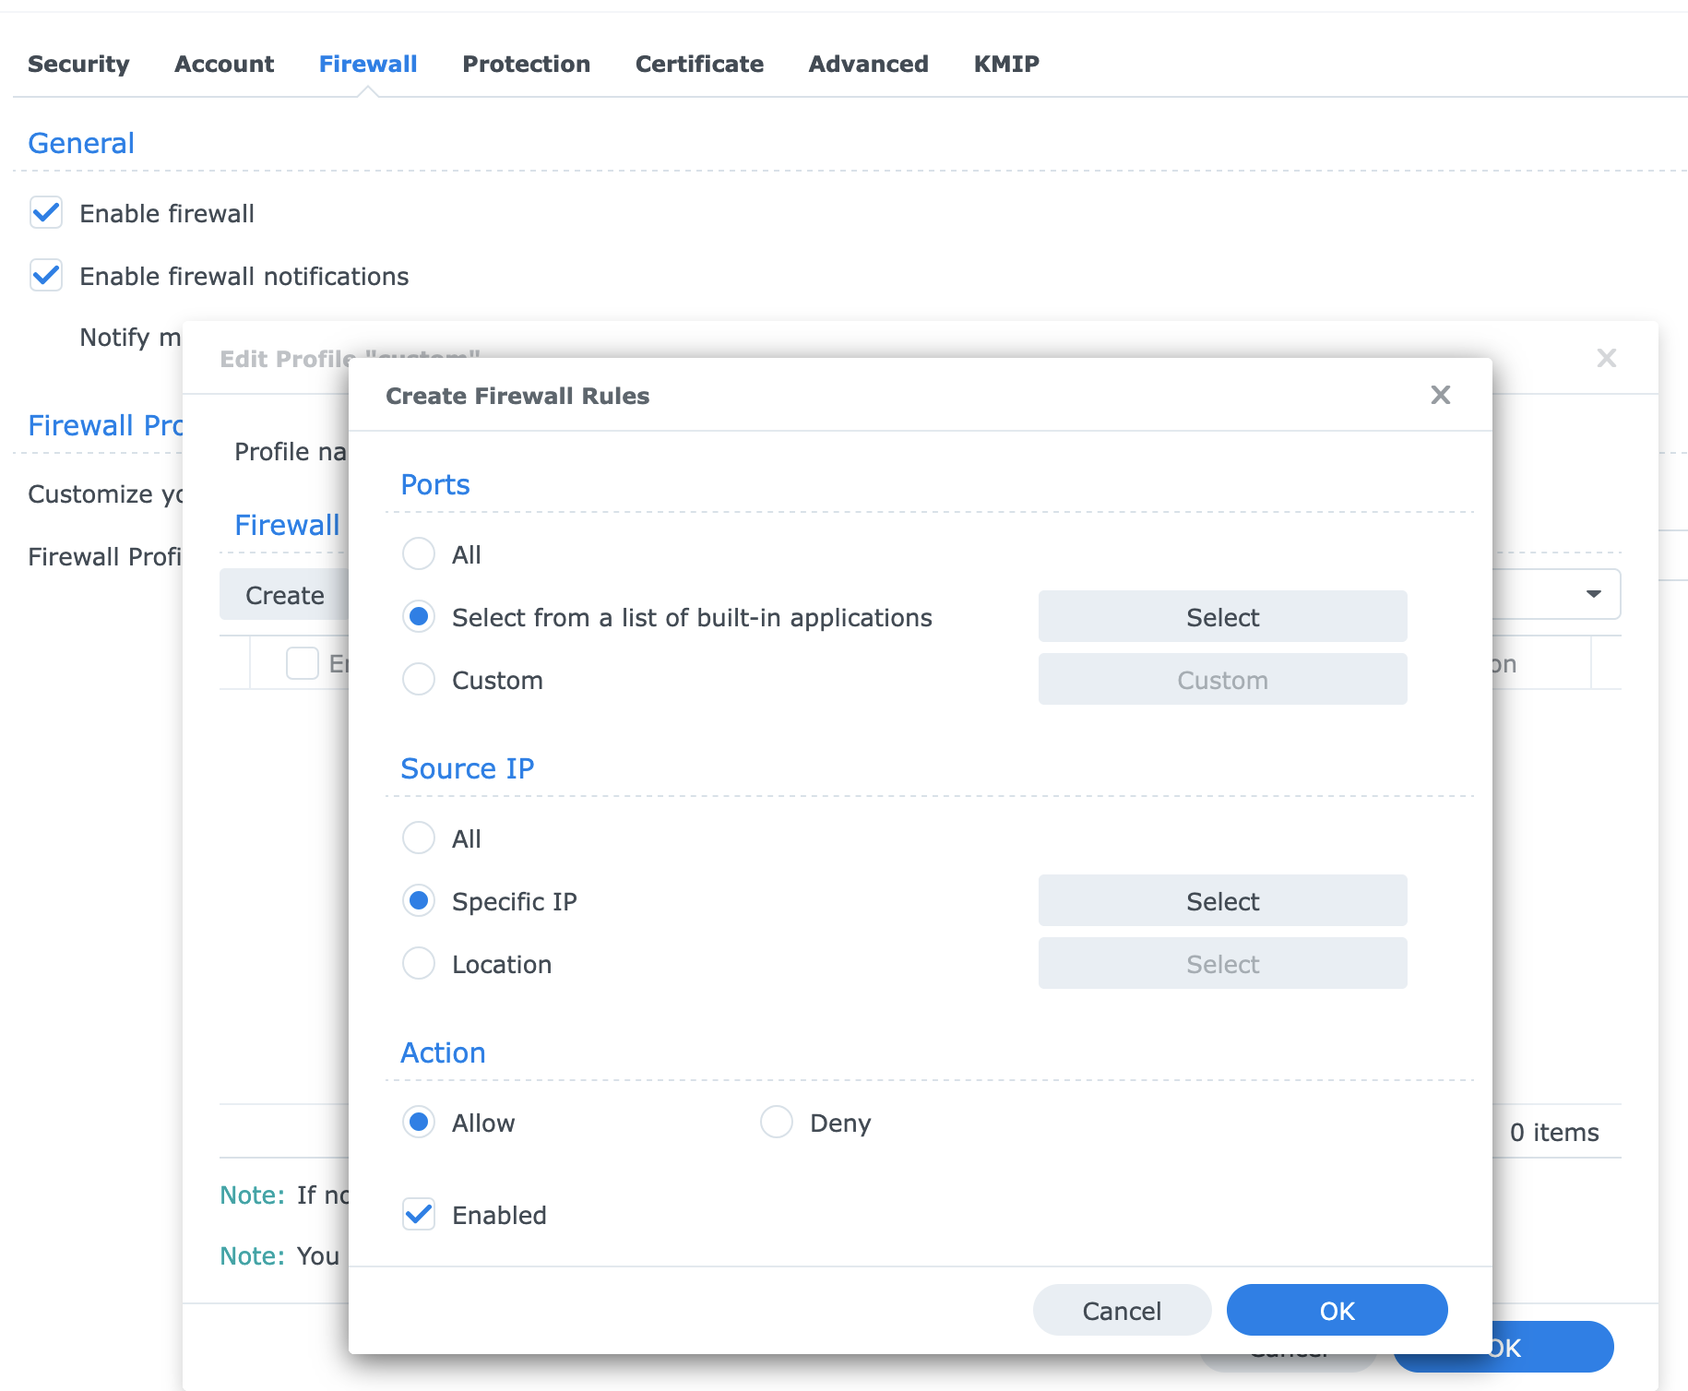This screenshot has height=1391, width=1688.
Task: Disable the Enable firewall checkbox
Action: point(45,213)
